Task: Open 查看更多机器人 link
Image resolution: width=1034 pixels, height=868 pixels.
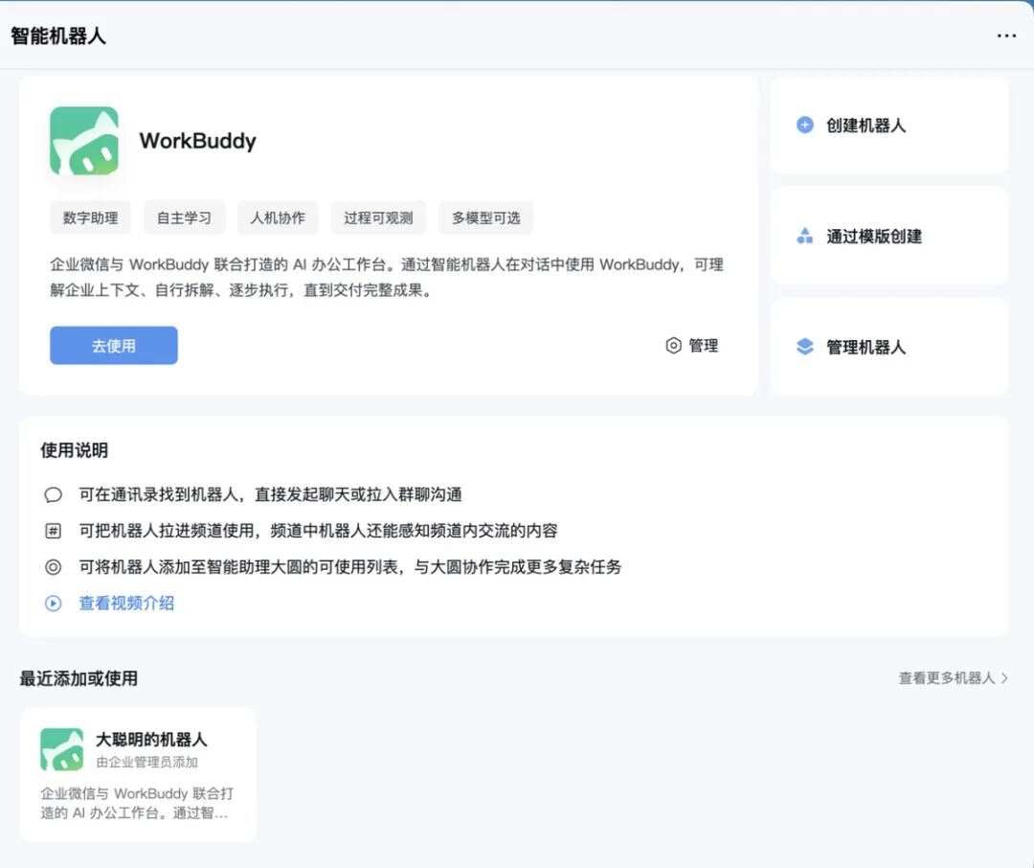Action: [x=947, y=678]
